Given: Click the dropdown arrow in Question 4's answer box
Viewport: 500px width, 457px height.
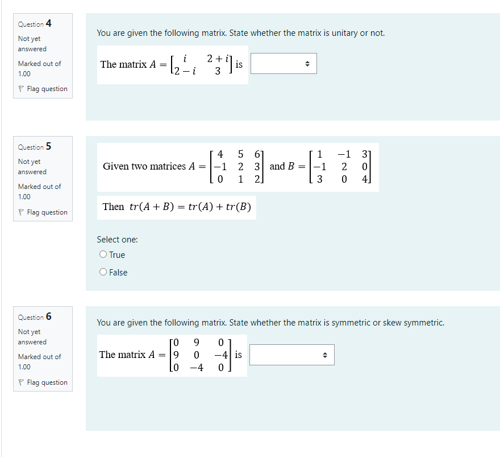Looking at the screenshot, I should (x=308, y=64).
